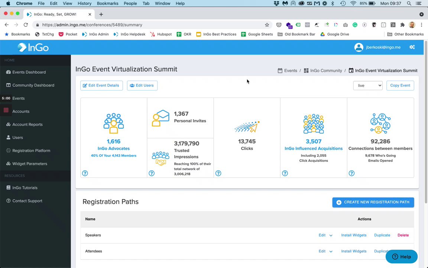
Task: Click the user avatar icon beside jberkoski@ingo.me
Action: click(359, 47)
